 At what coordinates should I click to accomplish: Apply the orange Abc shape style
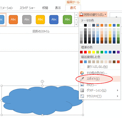click(13, 20)
